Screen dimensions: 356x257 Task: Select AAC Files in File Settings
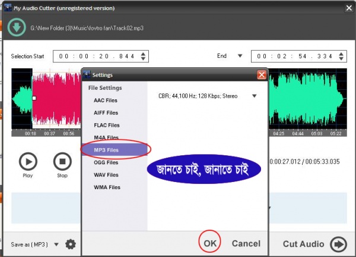point(106,101)
